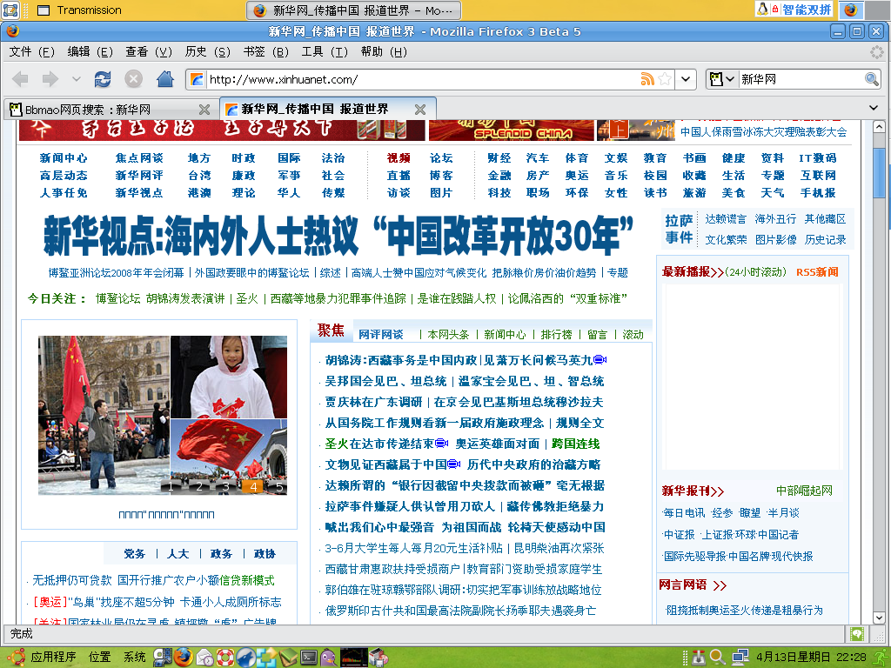
Task: Show slideshow image number 2
Action: pos(199,486)
